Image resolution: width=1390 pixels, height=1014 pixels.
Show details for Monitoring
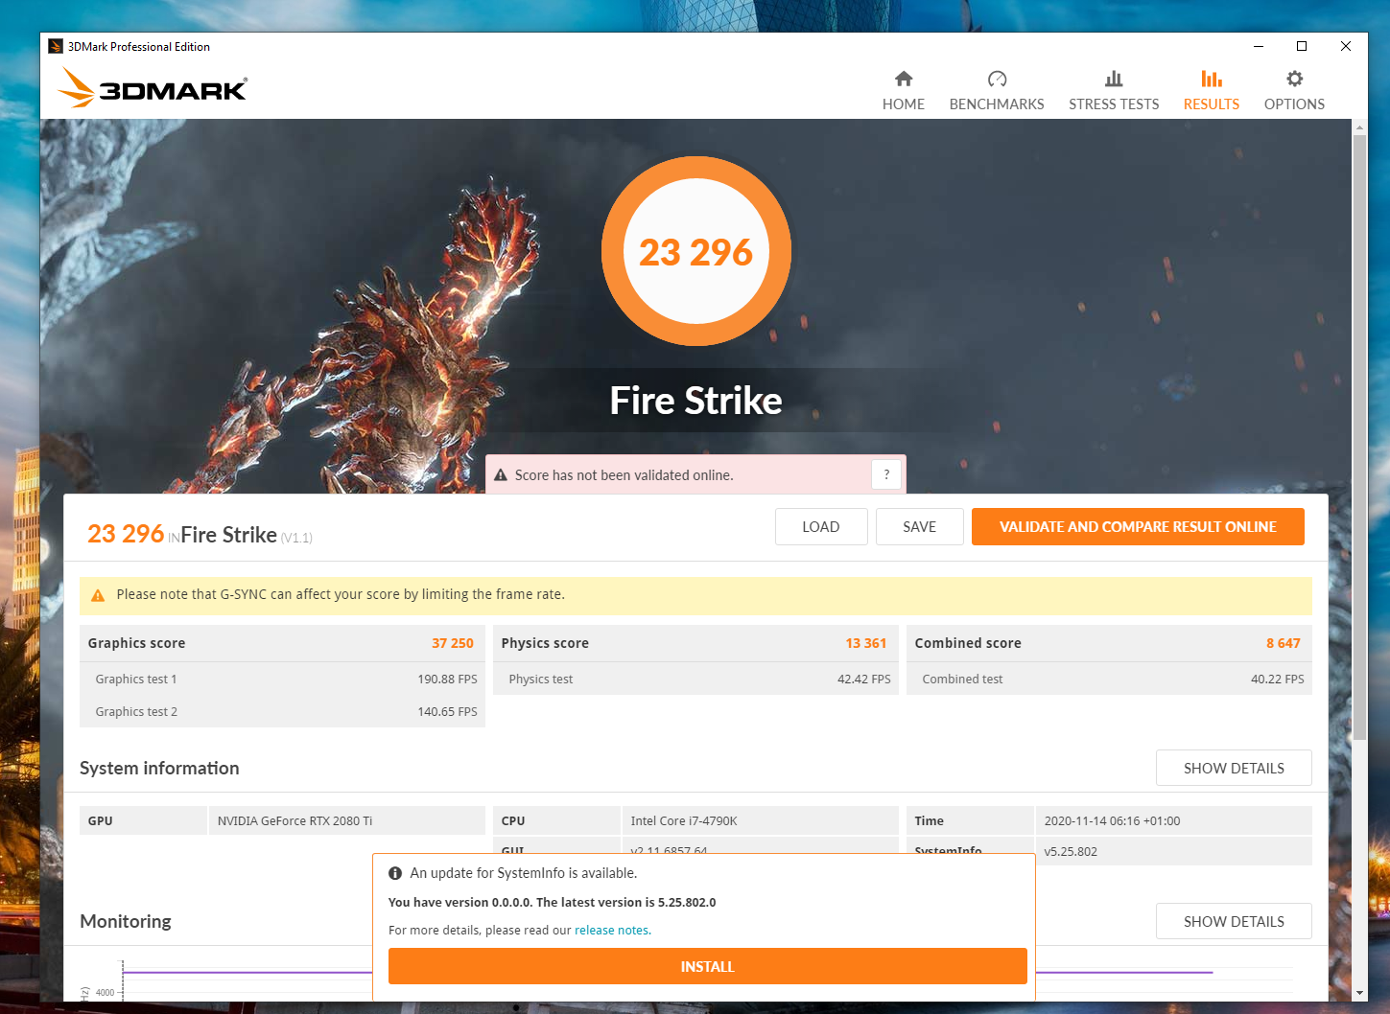(1234, 922)
